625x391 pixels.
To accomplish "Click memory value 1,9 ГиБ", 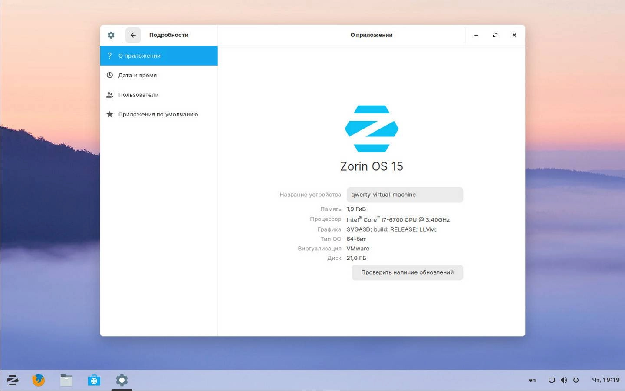I will point(356,209).
